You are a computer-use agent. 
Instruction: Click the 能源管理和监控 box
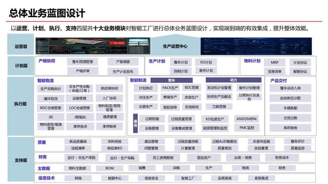pos(215,128)
